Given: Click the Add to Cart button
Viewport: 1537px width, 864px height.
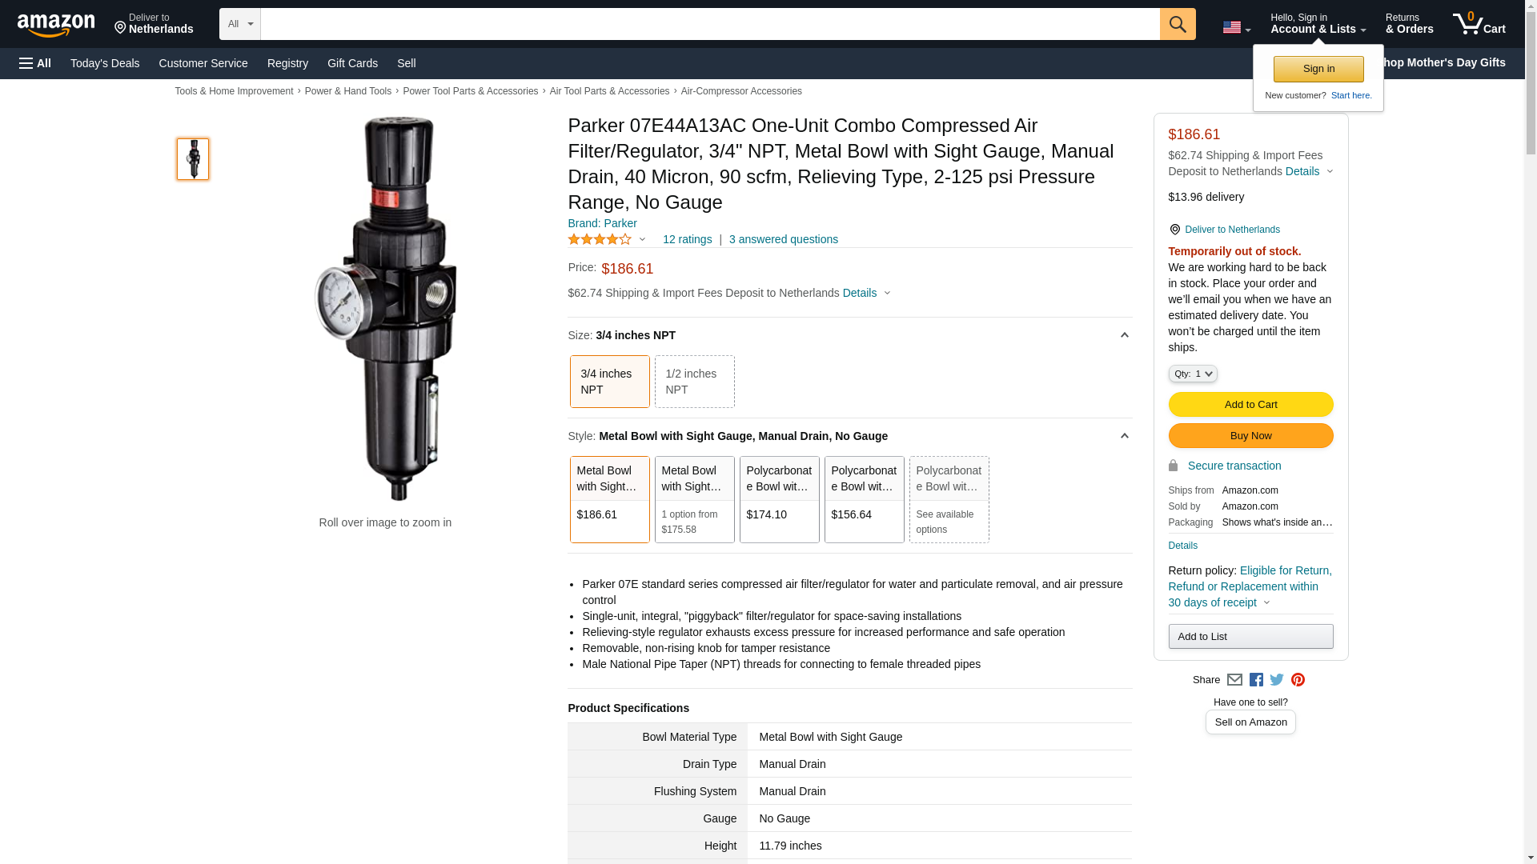Looking at the screenshot, I should 1250,405.
